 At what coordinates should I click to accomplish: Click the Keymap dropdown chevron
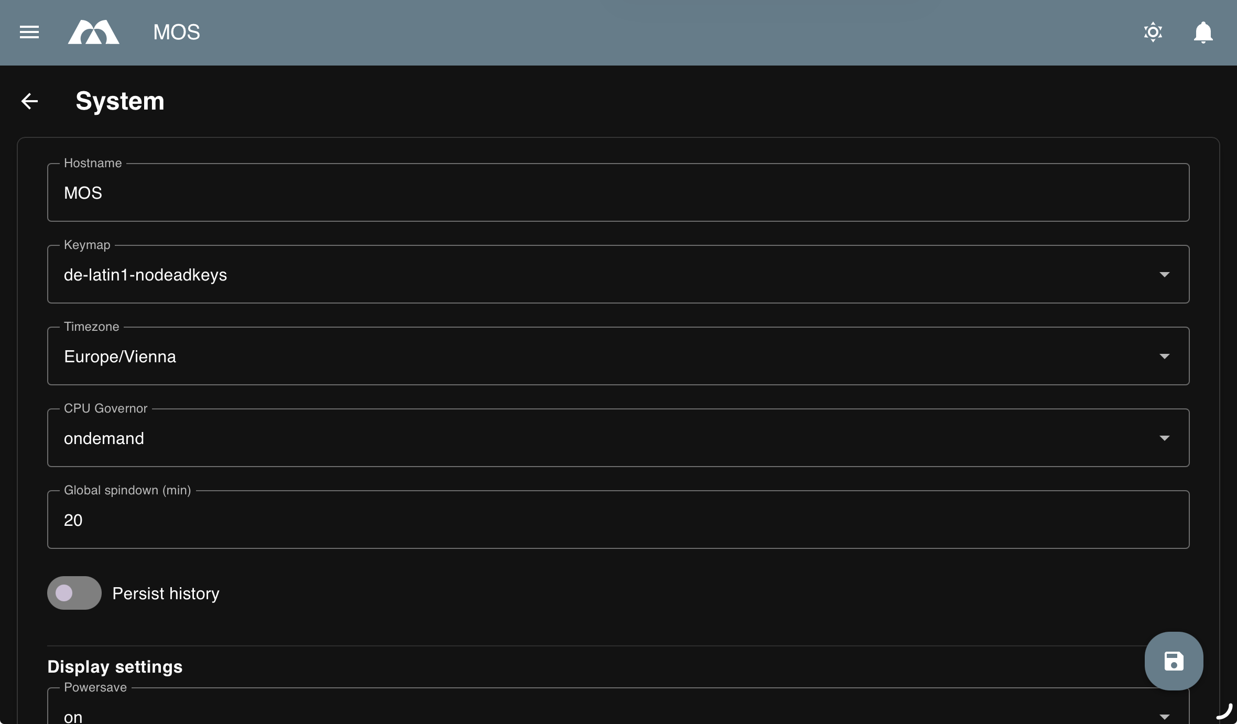[1164, 274]
